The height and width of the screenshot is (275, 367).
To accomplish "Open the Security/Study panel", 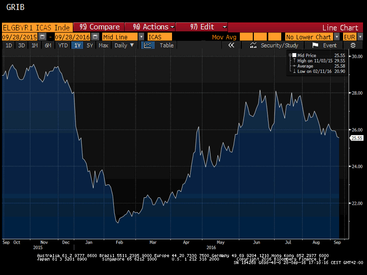I will coord(275,45).
